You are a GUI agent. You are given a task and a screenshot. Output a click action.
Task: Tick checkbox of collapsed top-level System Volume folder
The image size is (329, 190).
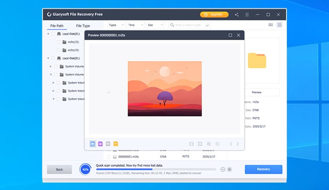click(56, 66)
